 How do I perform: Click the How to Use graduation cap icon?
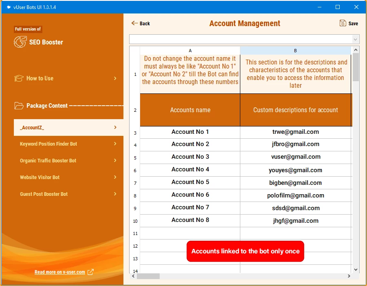[19, 78]
